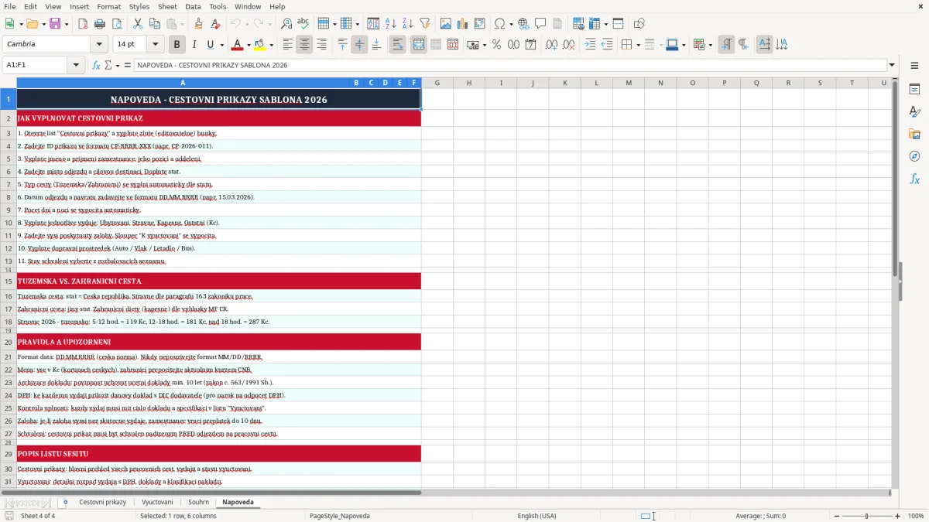
Task: Click the formula input line
Action: (509, 65)
